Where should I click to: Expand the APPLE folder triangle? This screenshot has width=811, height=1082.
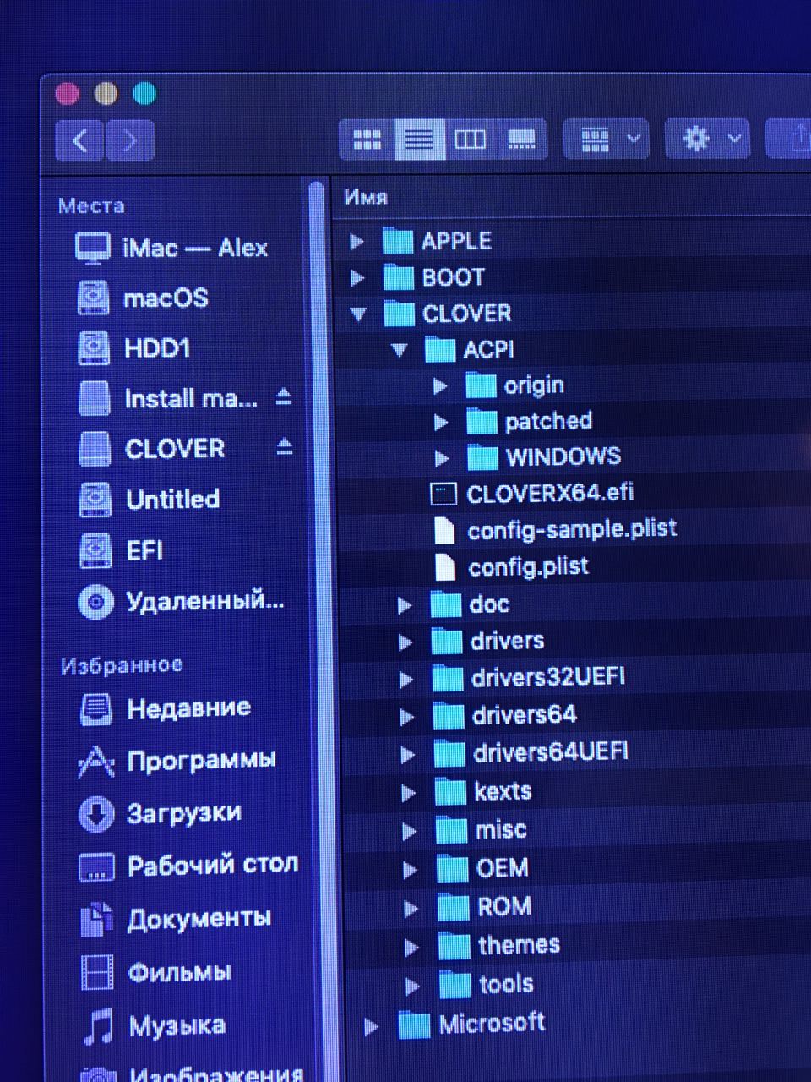[357, 242]
